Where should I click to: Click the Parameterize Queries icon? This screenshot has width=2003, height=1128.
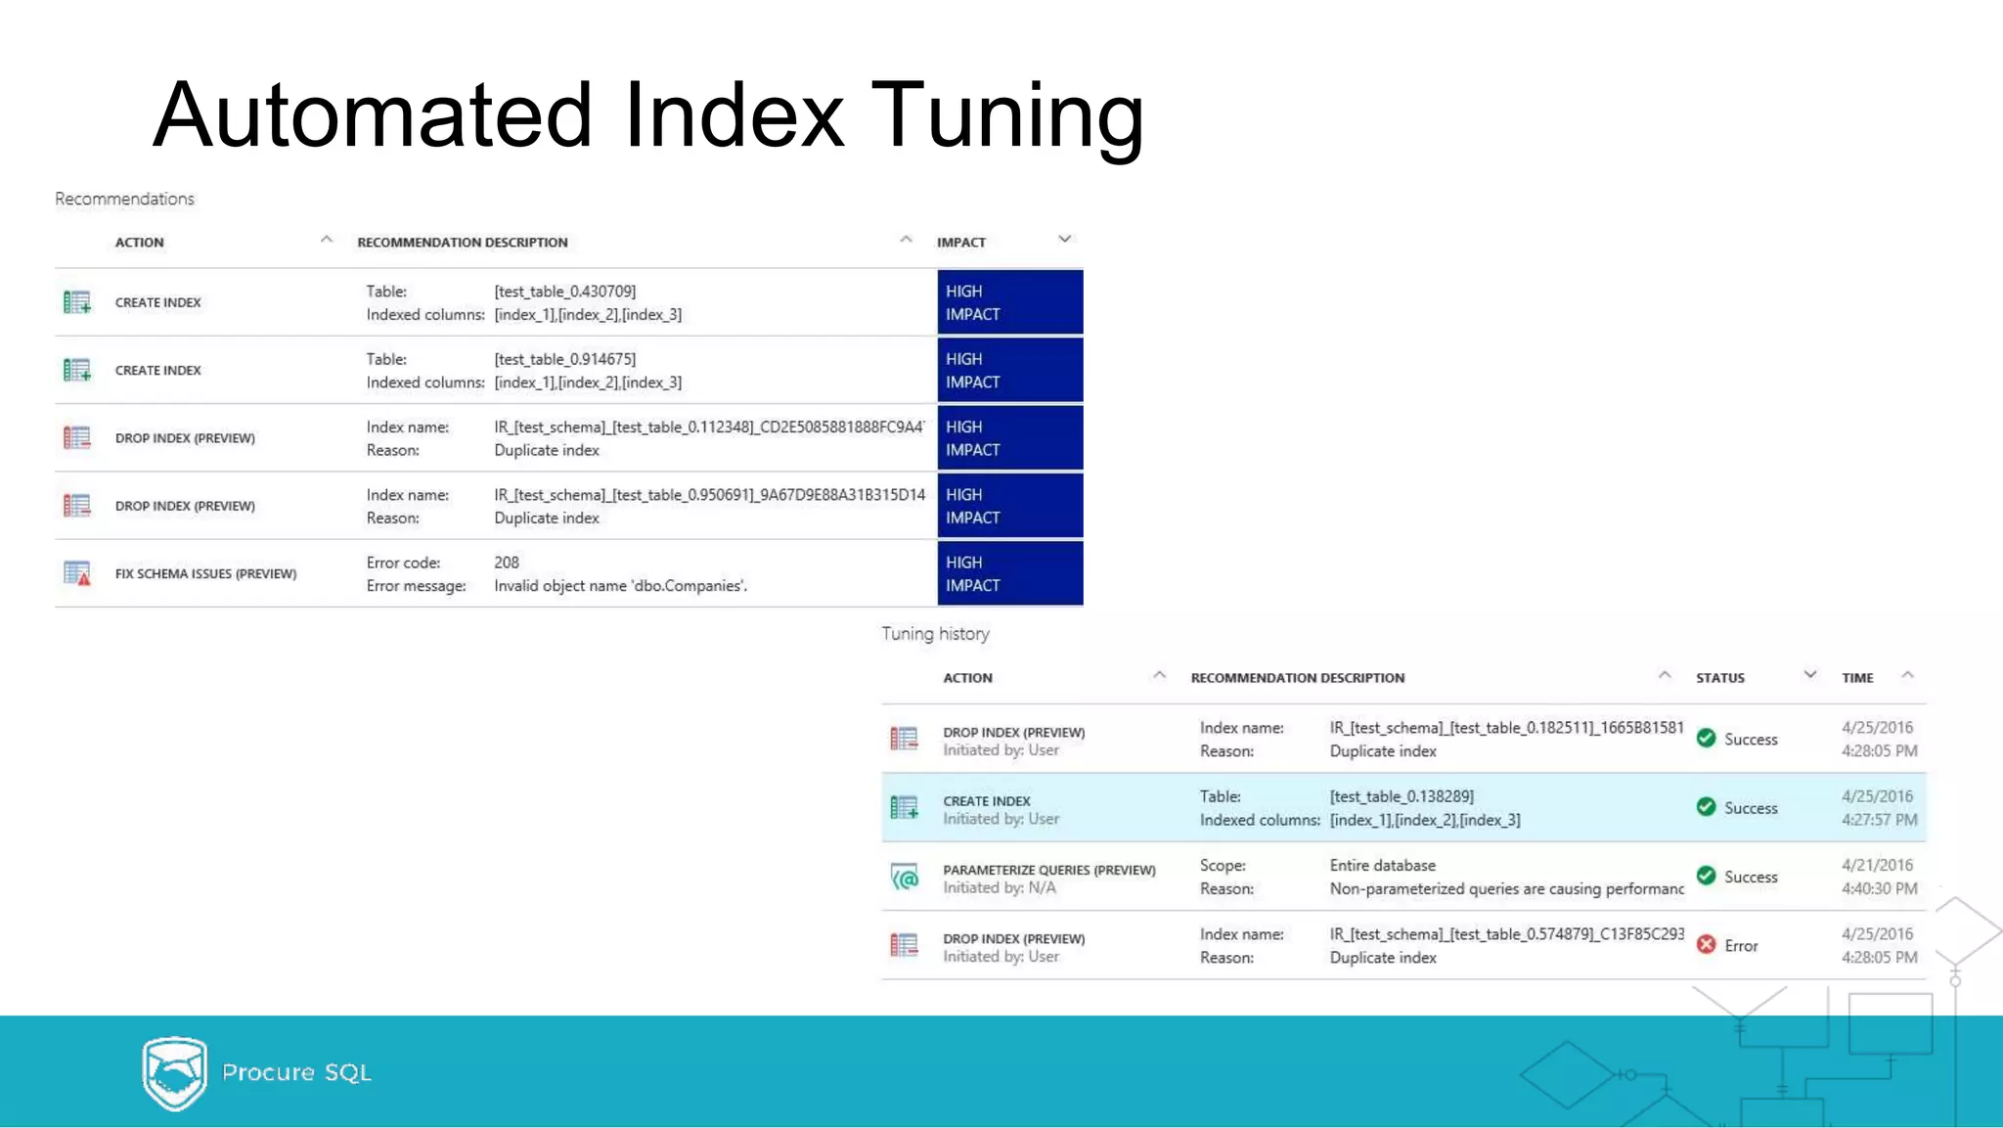point(905,877)
